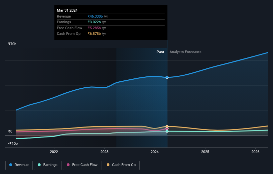Screen dimensions: 273x174
Task: Click the Mar 31 2024 tooltip date
Action: tap(67, 10)
